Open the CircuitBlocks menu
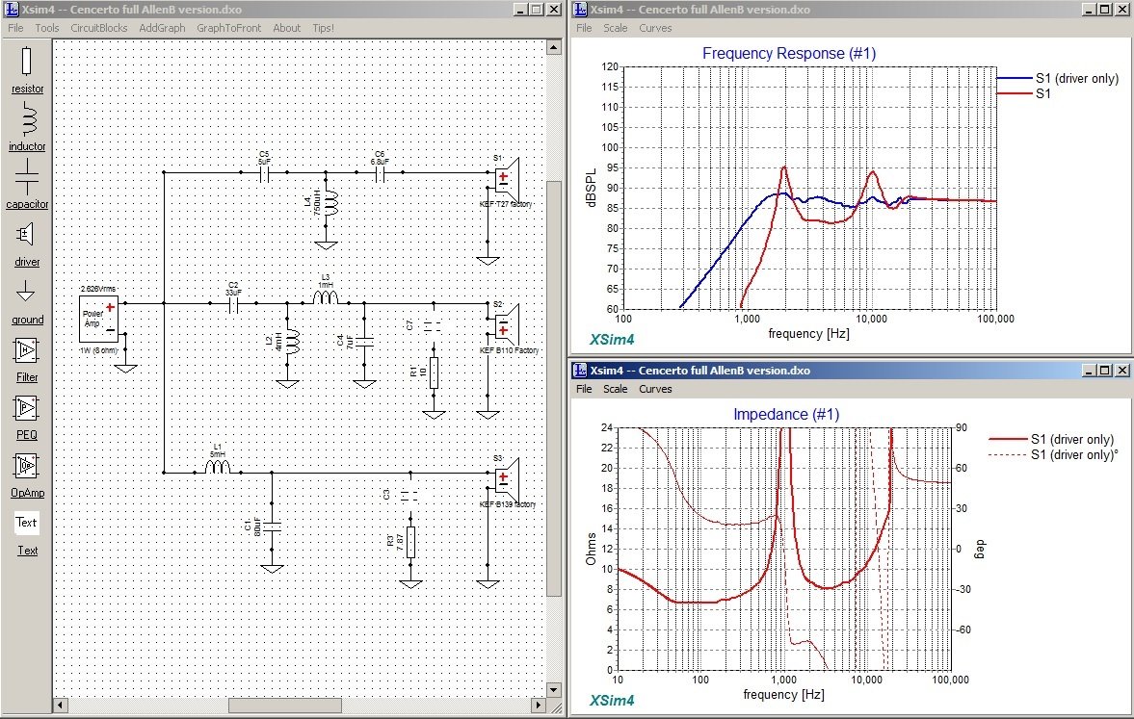Image resolution: width=1134 pixels, height=719 pixels. click(x=99, y=28)
